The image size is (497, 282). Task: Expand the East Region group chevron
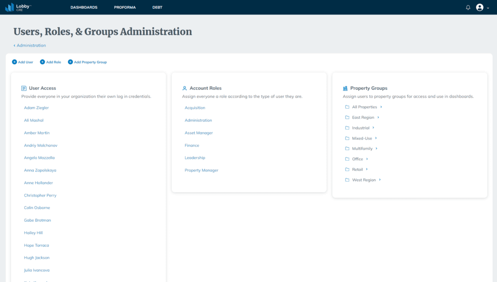(x=378, y=117)
